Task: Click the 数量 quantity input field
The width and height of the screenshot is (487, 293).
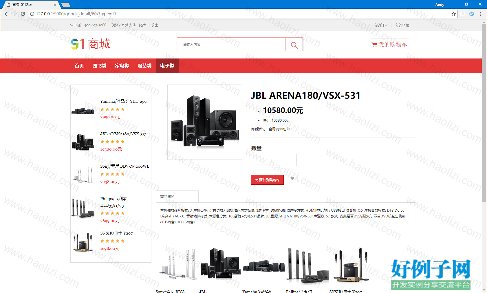Action: (x=274, y=160)
